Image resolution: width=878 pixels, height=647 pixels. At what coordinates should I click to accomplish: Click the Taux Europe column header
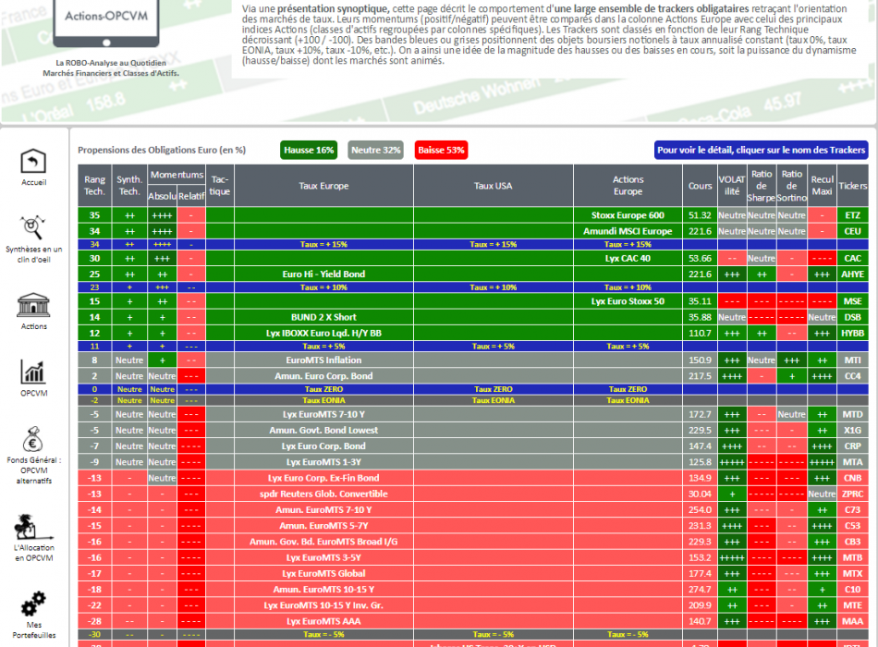(x=323, y=186)
